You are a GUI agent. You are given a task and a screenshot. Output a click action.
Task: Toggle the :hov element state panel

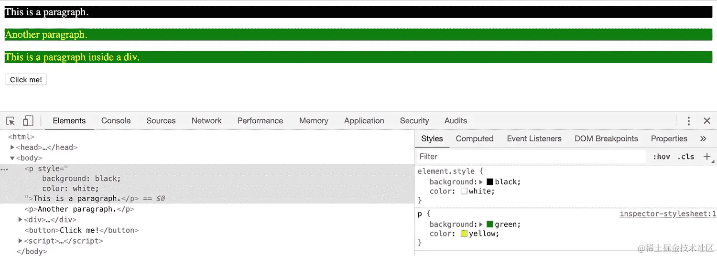coord(662,157)
